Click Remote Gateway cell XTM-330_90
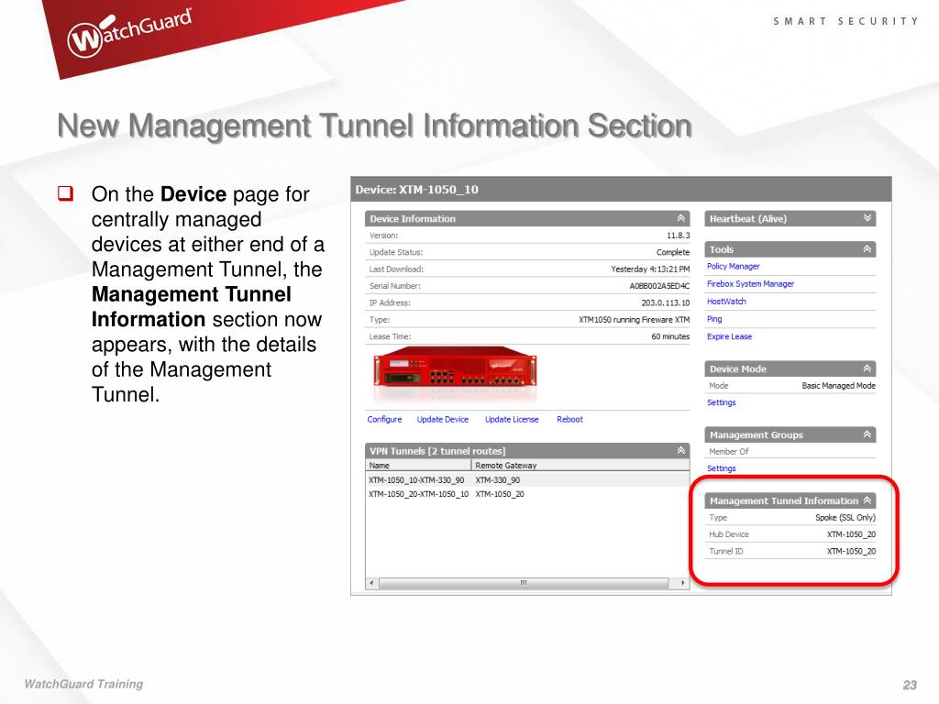The width and height of the screenshot is (939, 704). coord(498,480)
